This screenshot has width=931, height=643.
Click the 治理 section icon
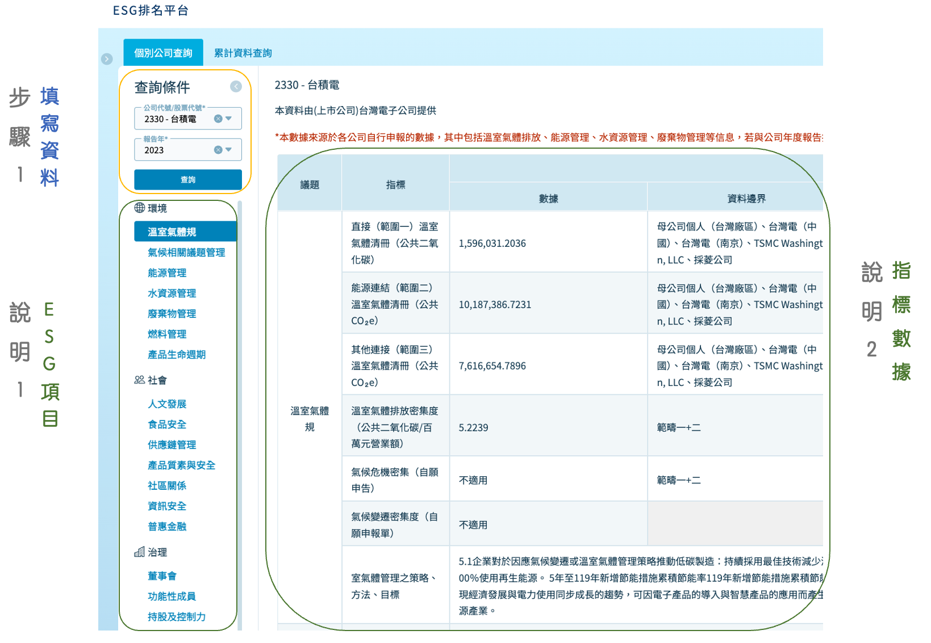(139, 552)
